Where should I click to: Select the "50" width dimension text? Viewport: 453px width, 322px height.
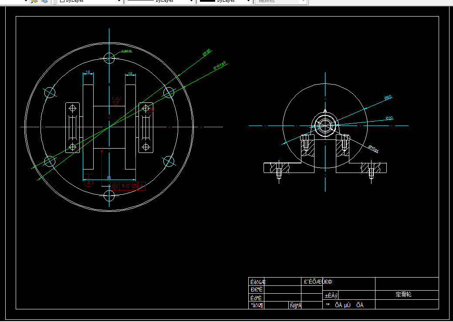click(109, 178)
